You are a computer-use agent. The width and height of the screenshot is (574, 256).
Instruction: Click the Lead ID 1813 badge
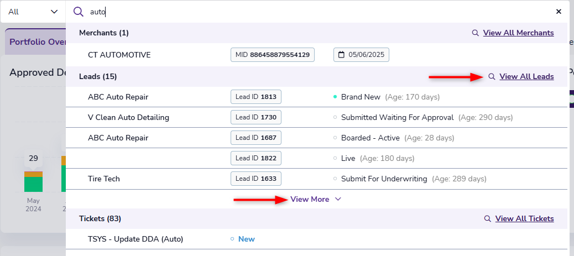256,97
